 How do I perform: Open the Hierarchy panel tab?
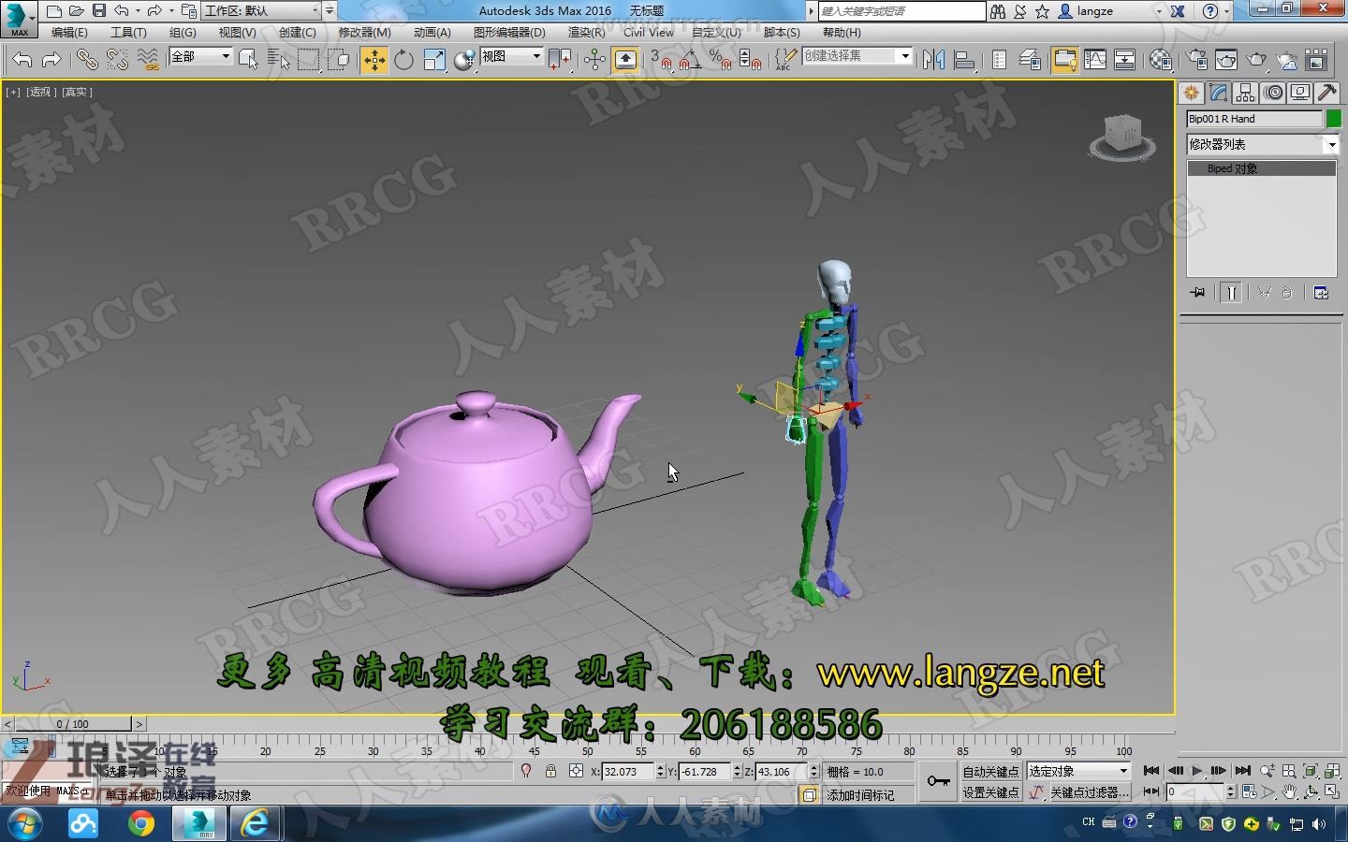1245,93
